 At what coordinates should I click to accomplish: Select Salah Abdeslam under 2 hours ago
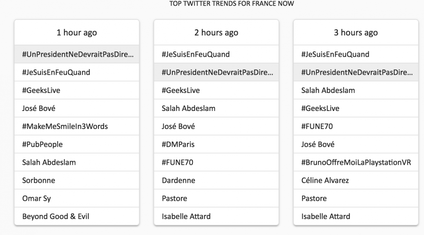[x=188, y=108]
